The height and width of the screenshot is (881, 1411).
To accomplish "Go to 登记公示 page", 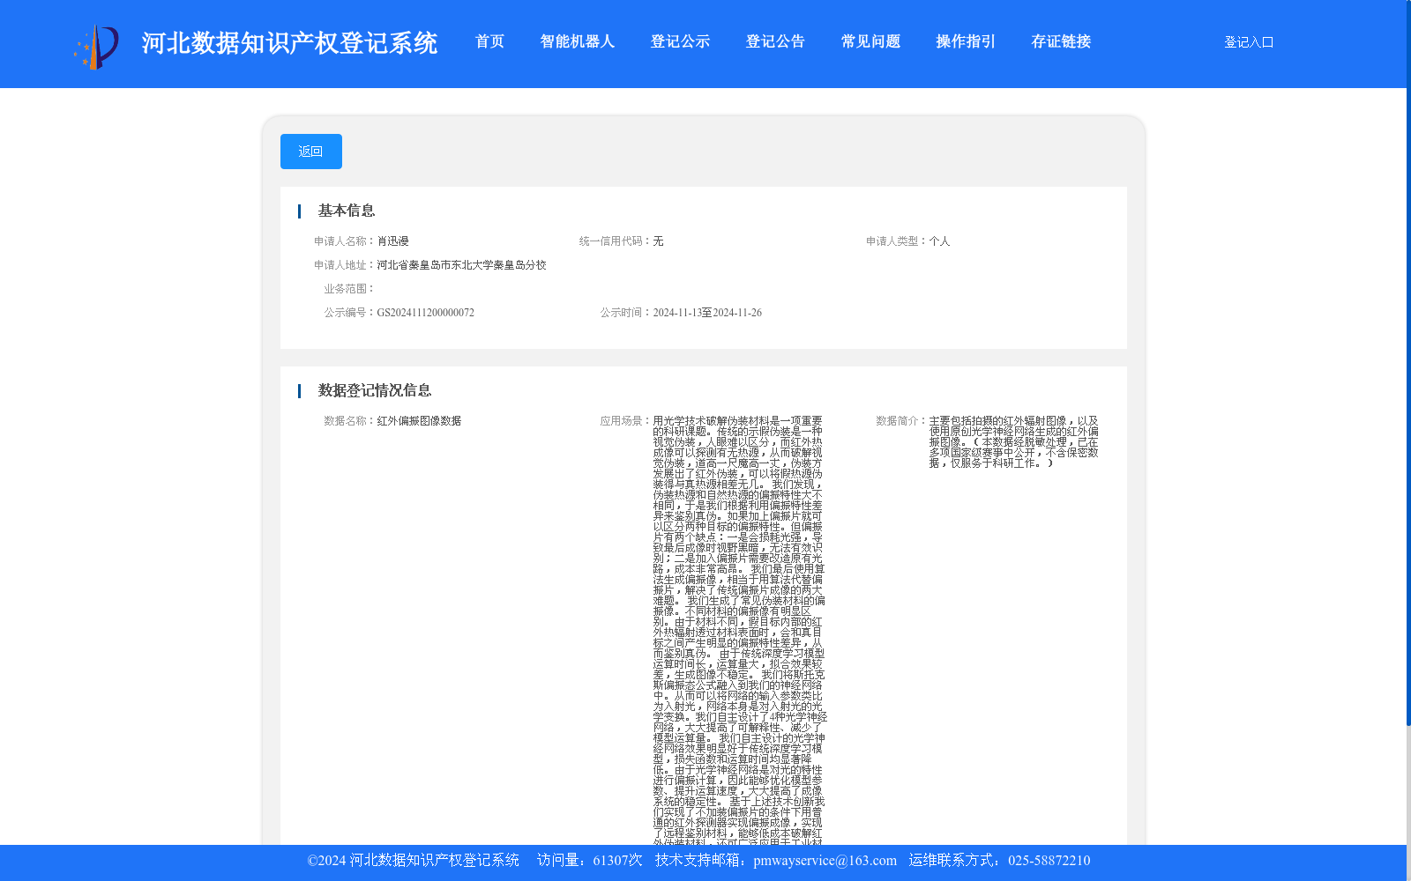I will coord(680,41).
